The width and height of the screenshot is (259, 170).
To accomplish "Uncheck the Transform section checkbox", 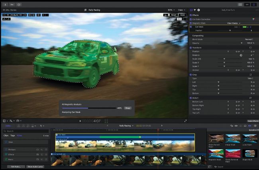I will 191,47.
